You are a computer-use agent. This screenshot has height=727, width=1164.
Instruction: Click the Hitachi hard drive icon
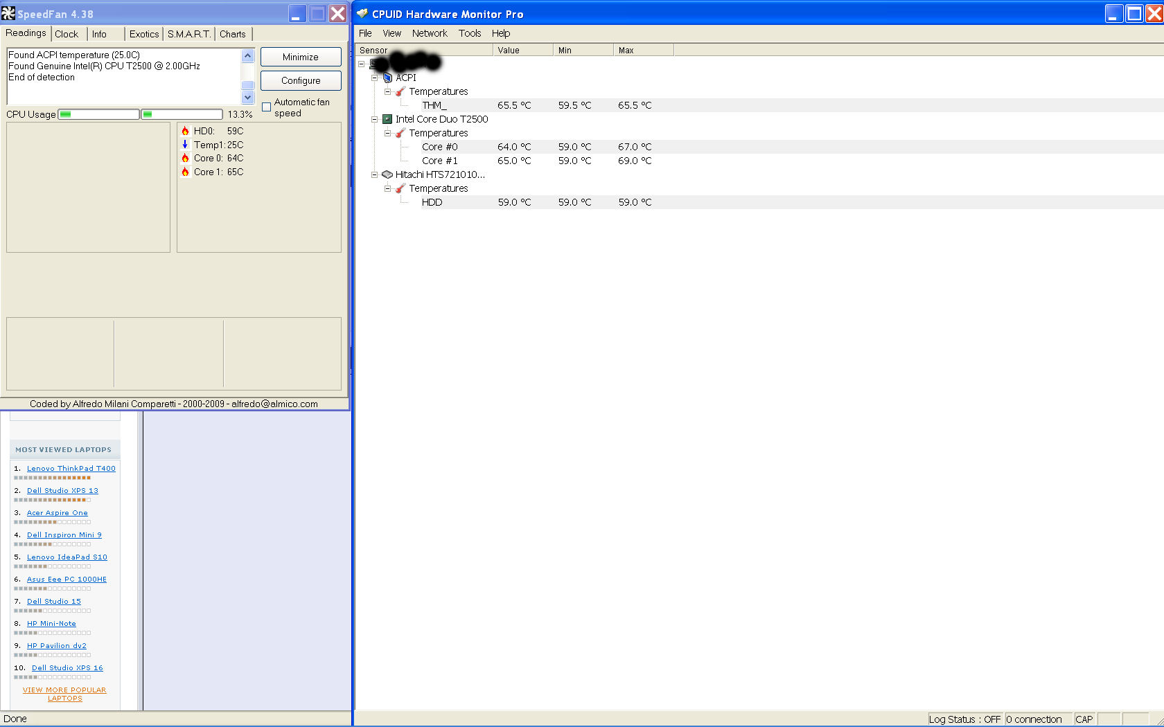coord(387,174)
